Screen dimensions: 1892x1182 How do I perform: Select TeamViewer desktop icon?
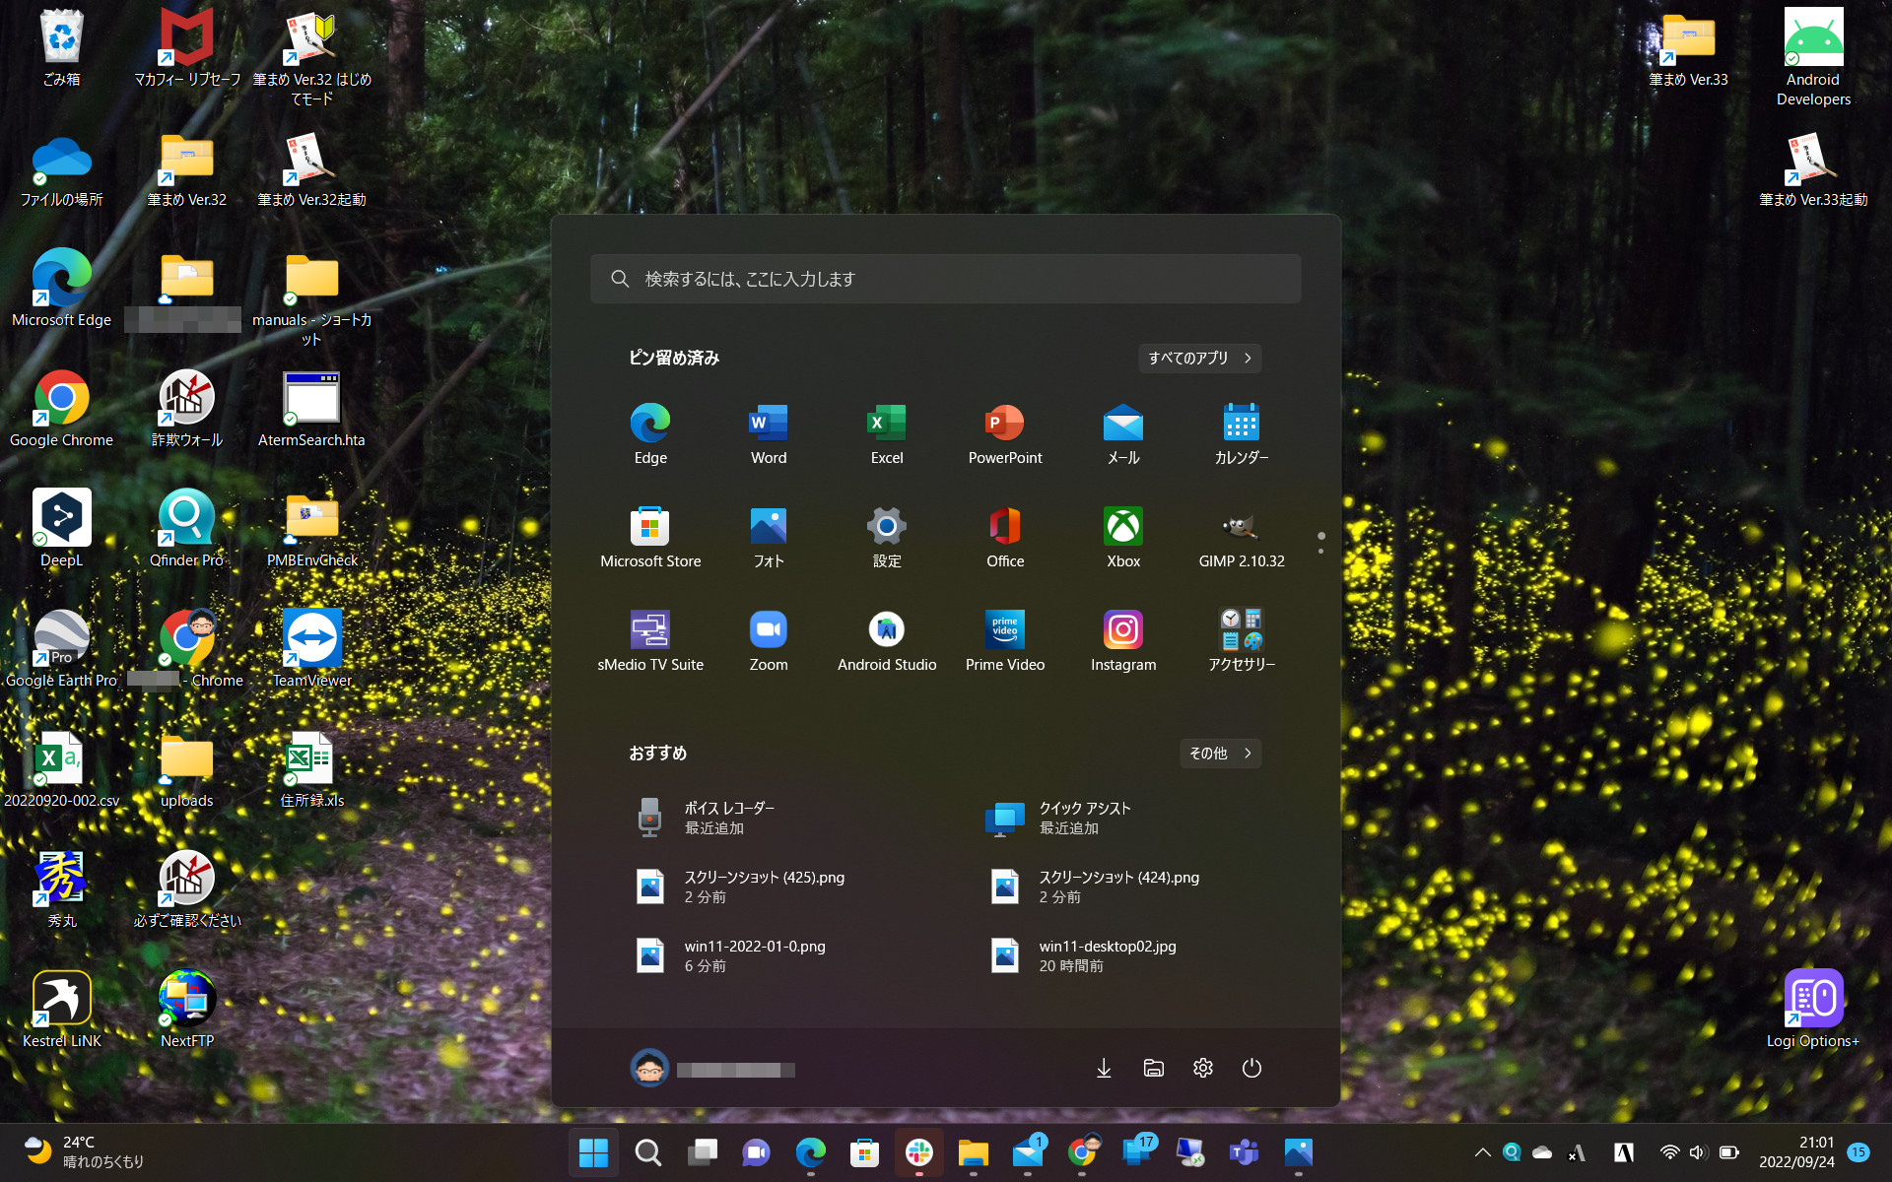[x=311, y=649]
